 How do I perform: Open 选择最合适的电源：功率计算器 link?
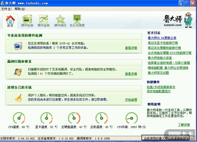[x=169, y=63]
